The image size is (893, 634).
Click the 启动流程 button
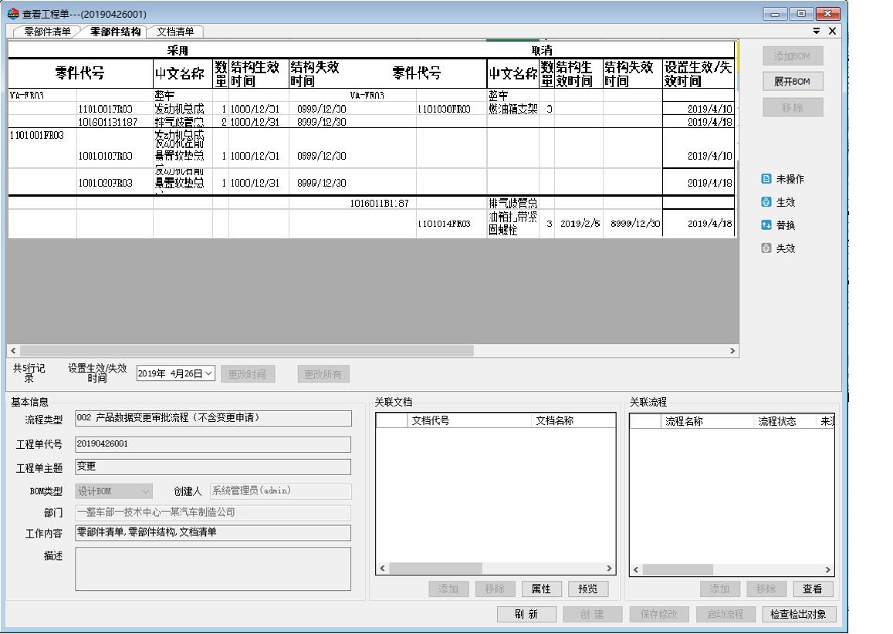pos(725,614)
